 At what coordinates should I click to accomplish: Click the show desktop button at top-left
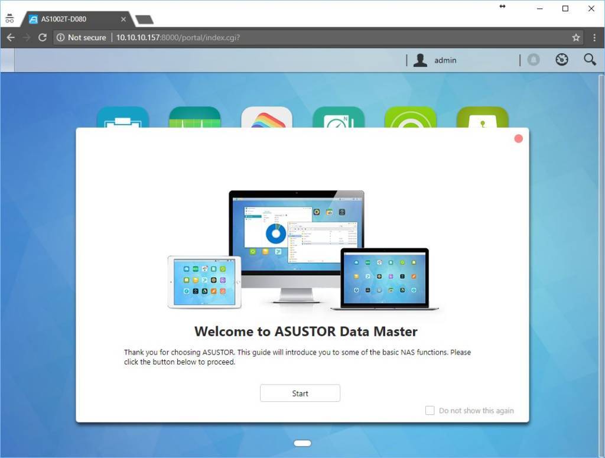pos(7,60)
